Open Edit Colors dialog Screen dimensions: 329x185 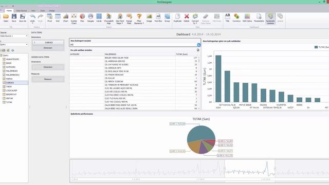(x=247, y=17)
